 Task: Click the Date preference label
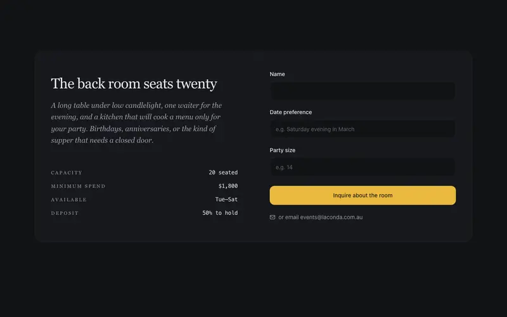[x=291, y=112]
